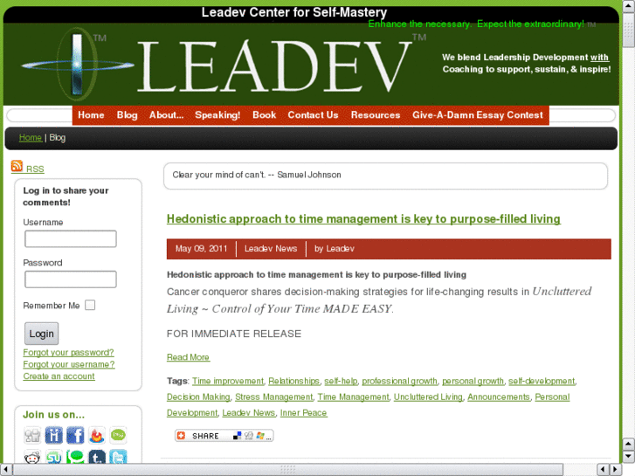
Task: Click the Home breadcrumb link
Action: pos(31,138)
